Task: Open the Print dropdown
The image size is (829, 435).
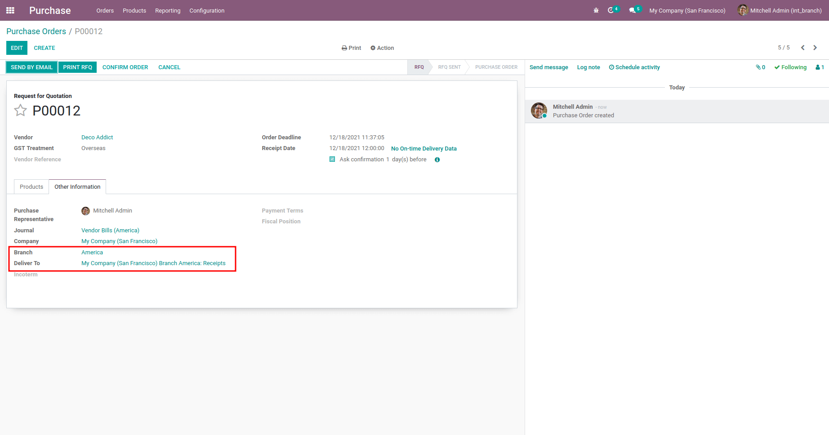Action: 352,48
